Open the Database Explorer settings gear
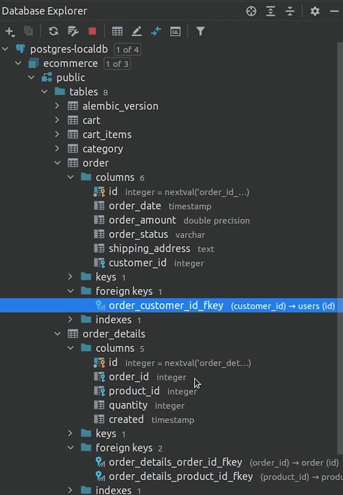The image size is (343, 495). (315, 11)
